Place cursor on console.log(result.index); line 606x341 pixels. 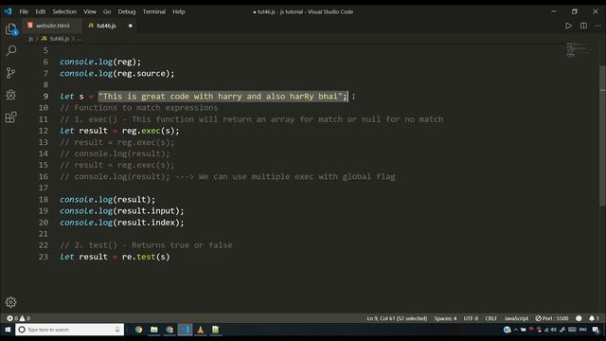[x=122, y=223]
